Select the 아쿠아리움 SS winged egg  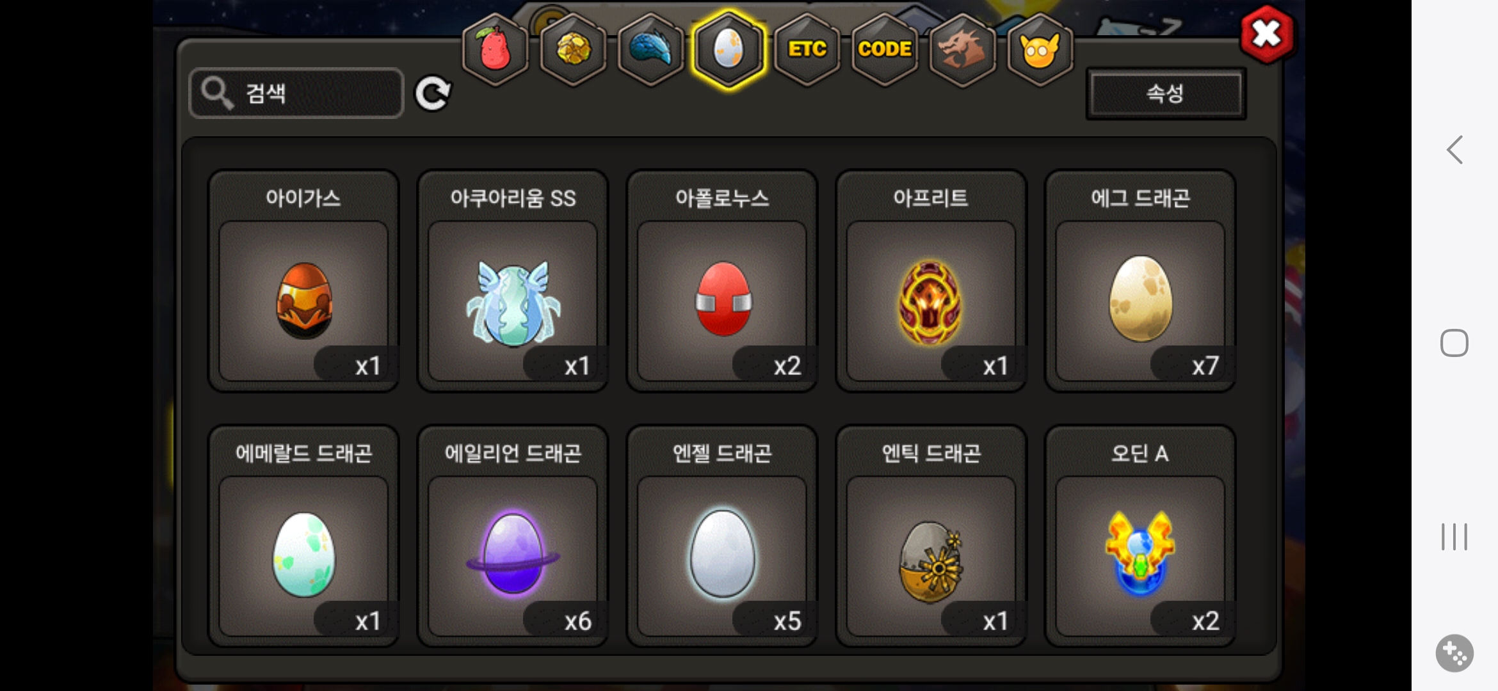(x=513, y=281)
